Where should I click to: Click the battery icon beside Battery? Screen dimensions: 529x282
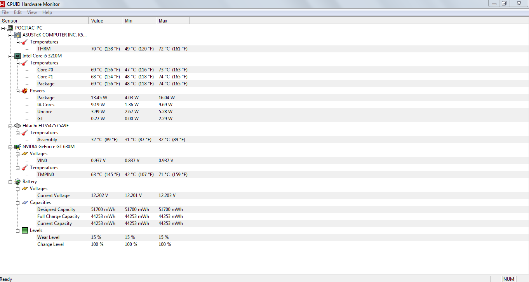(17, 182)
